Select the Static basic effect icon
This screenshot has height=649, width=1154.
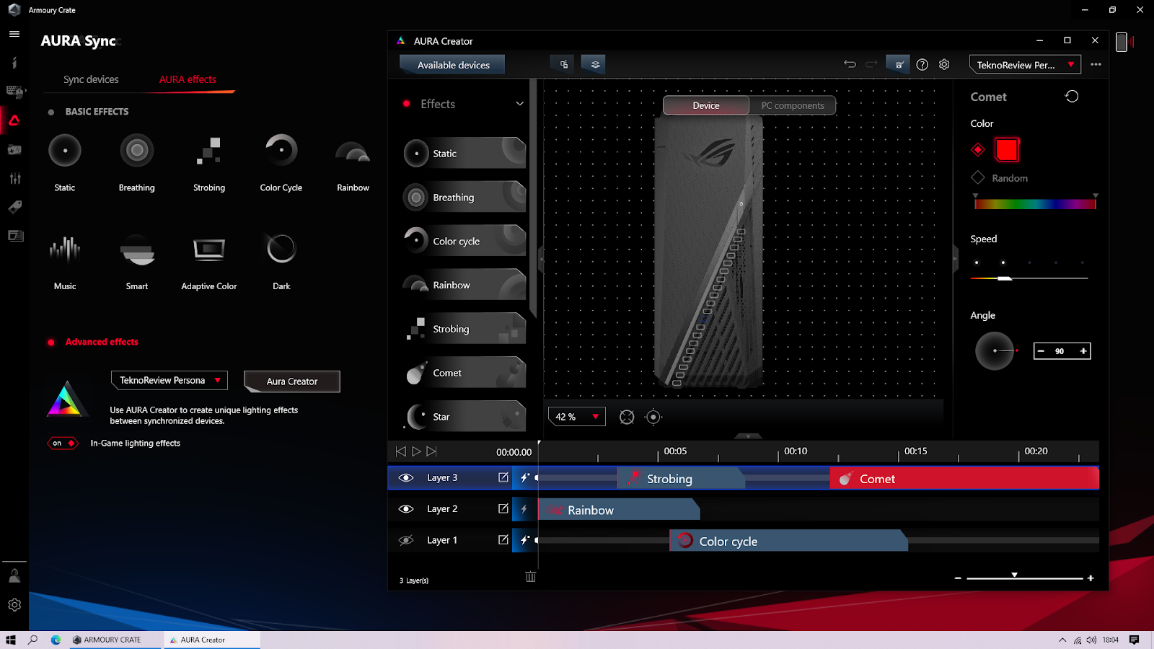click(x=65, y=151)
